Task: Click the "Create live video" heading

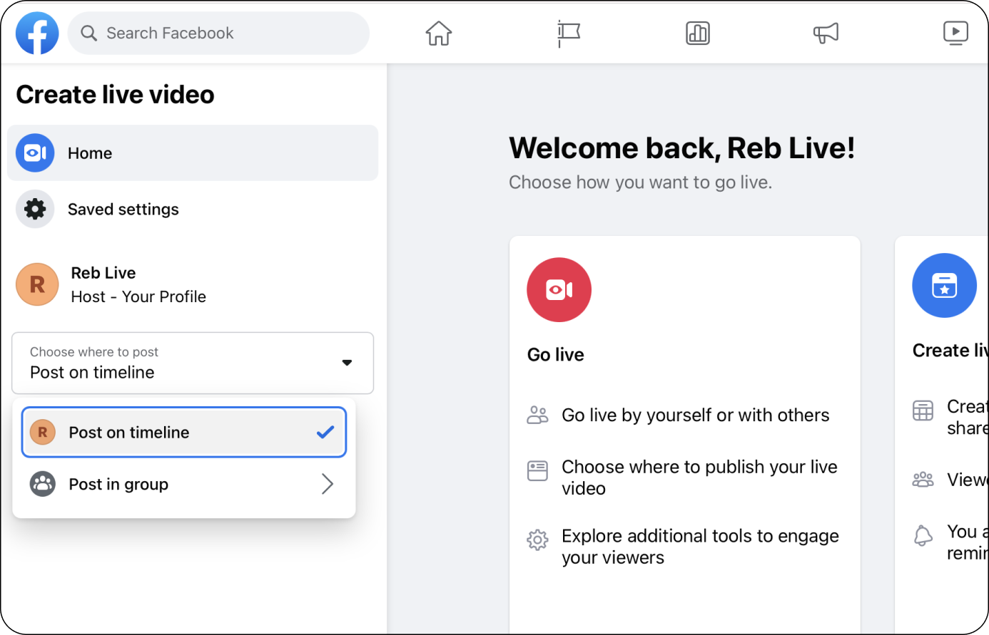Action: coord(115,94)
